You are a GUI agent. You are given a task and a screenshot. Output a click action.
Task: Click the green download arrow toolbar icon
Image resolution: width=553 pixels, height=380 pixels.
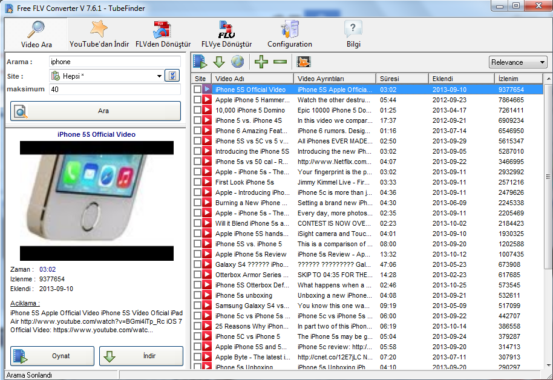pyautogui.click(x=219, y=62)
